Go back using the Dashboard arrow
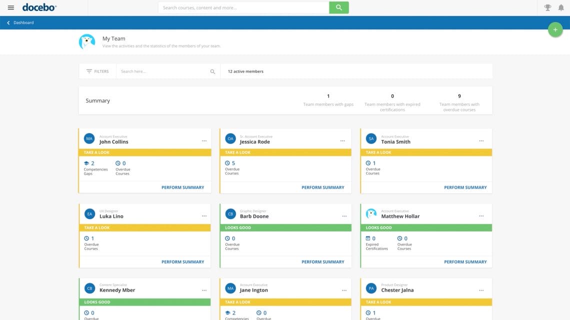This screenshot has height=320, width=570. (8, 22)
